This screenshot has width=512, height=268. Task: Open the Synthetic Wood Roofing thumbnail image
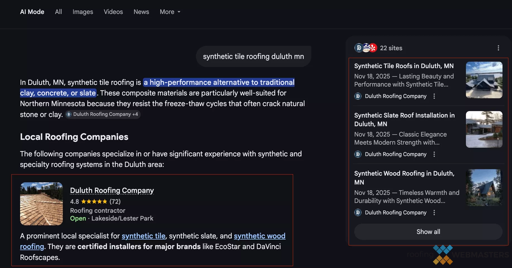(484, 188)
